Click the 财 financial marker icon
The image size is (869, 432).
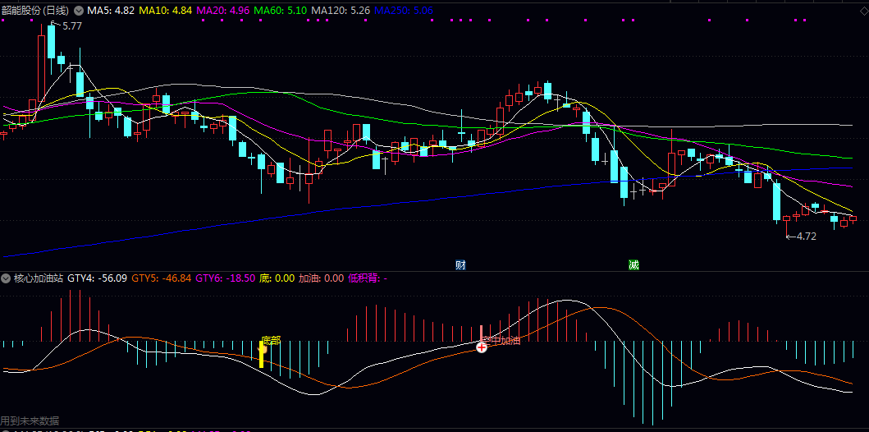pyautogui.click(x=460, y=264)
